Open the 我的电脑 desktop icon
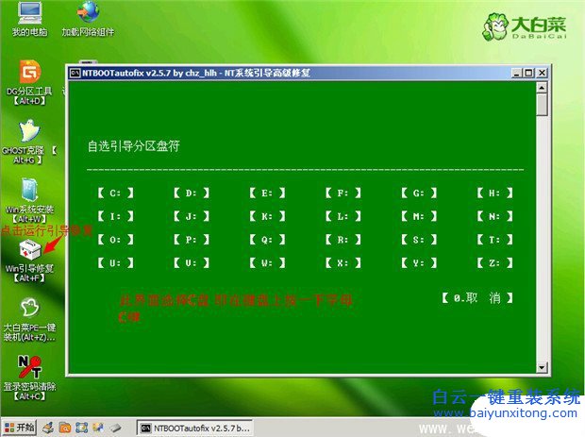This screenshot has height=437, width=585. click(30, 19)
